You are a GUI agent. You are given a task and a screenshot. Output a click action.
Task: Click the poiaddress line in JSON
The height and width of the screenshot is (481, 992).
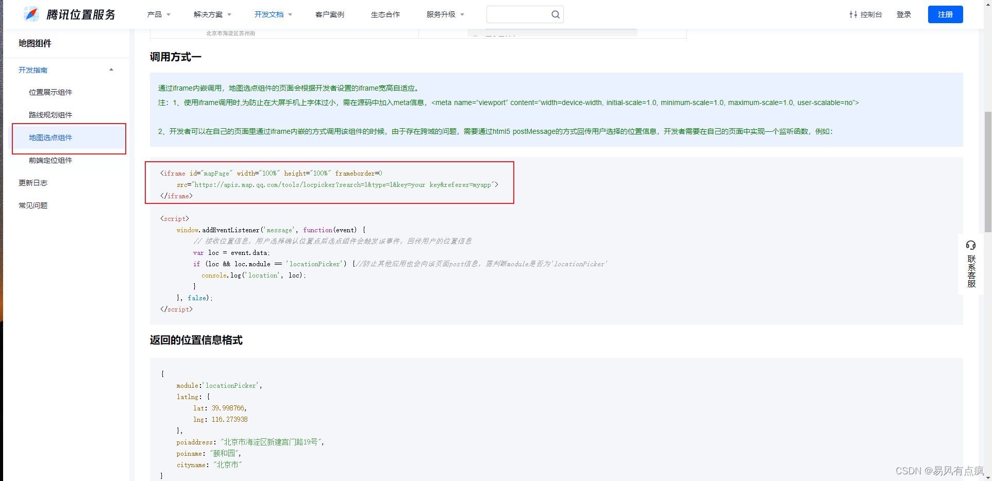pyautogui.click(x=250, y=442)
